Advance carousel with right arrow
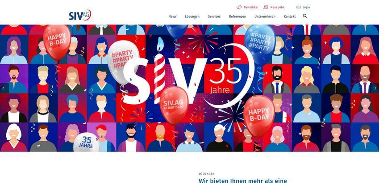The image size is (379, 183). pos(375,88)
